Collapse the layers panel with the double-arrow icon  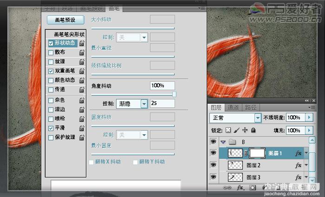click(x=307, y=100)
